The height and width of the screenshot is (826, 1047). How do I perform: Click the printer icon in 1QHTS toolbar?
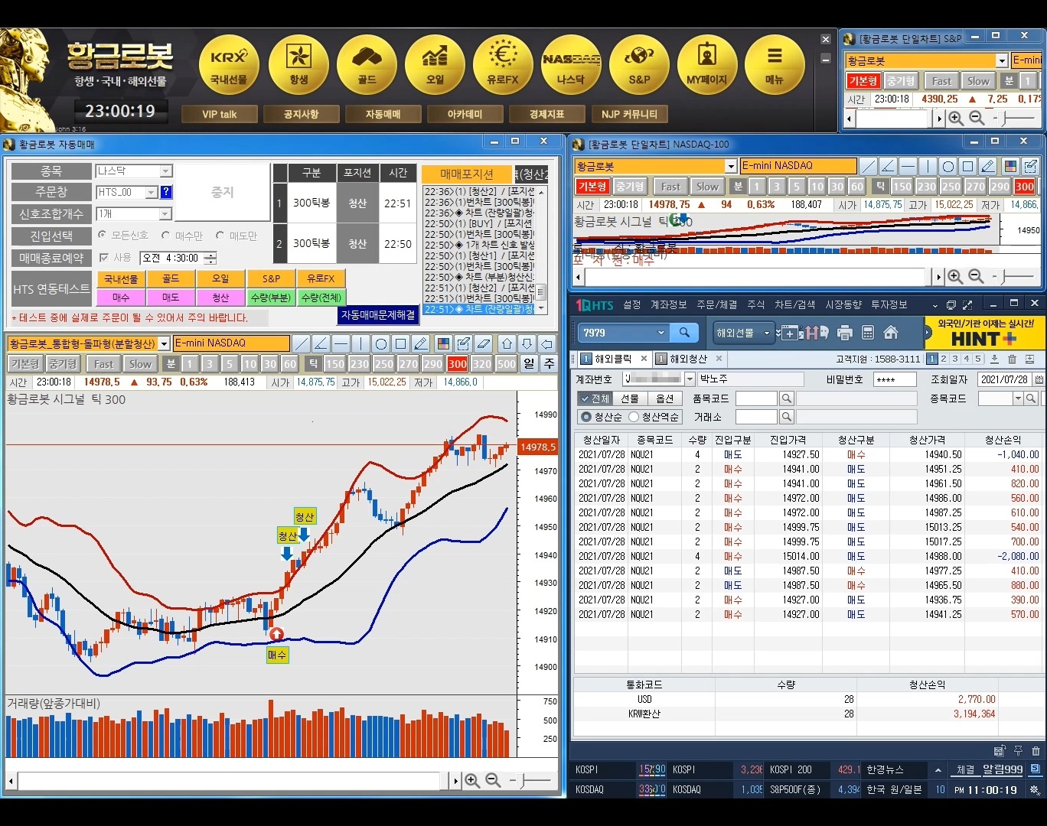point(845,333)
